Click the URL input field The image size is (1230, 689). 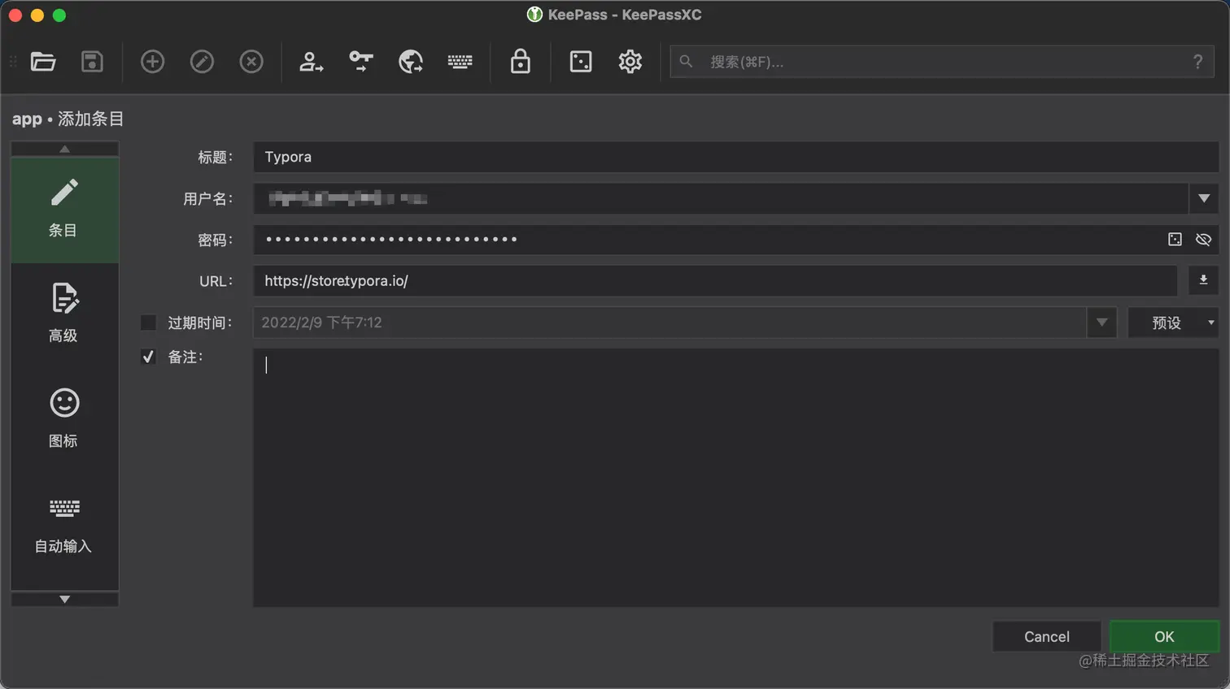tap(715, 280)
